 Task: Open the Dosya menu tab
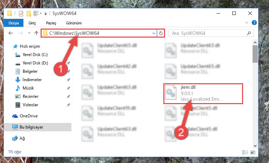click(x=14, y=23)
